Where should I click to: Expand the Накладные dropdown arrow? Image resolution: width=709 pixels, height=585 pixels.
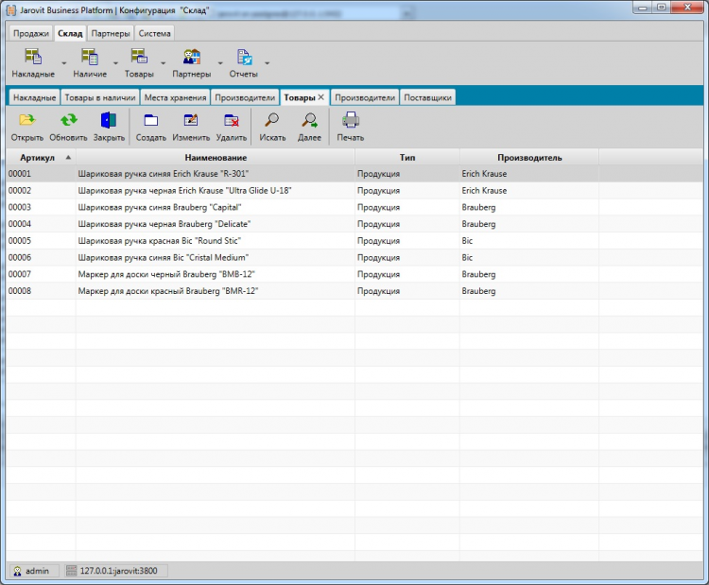click(x=63, y=63)
